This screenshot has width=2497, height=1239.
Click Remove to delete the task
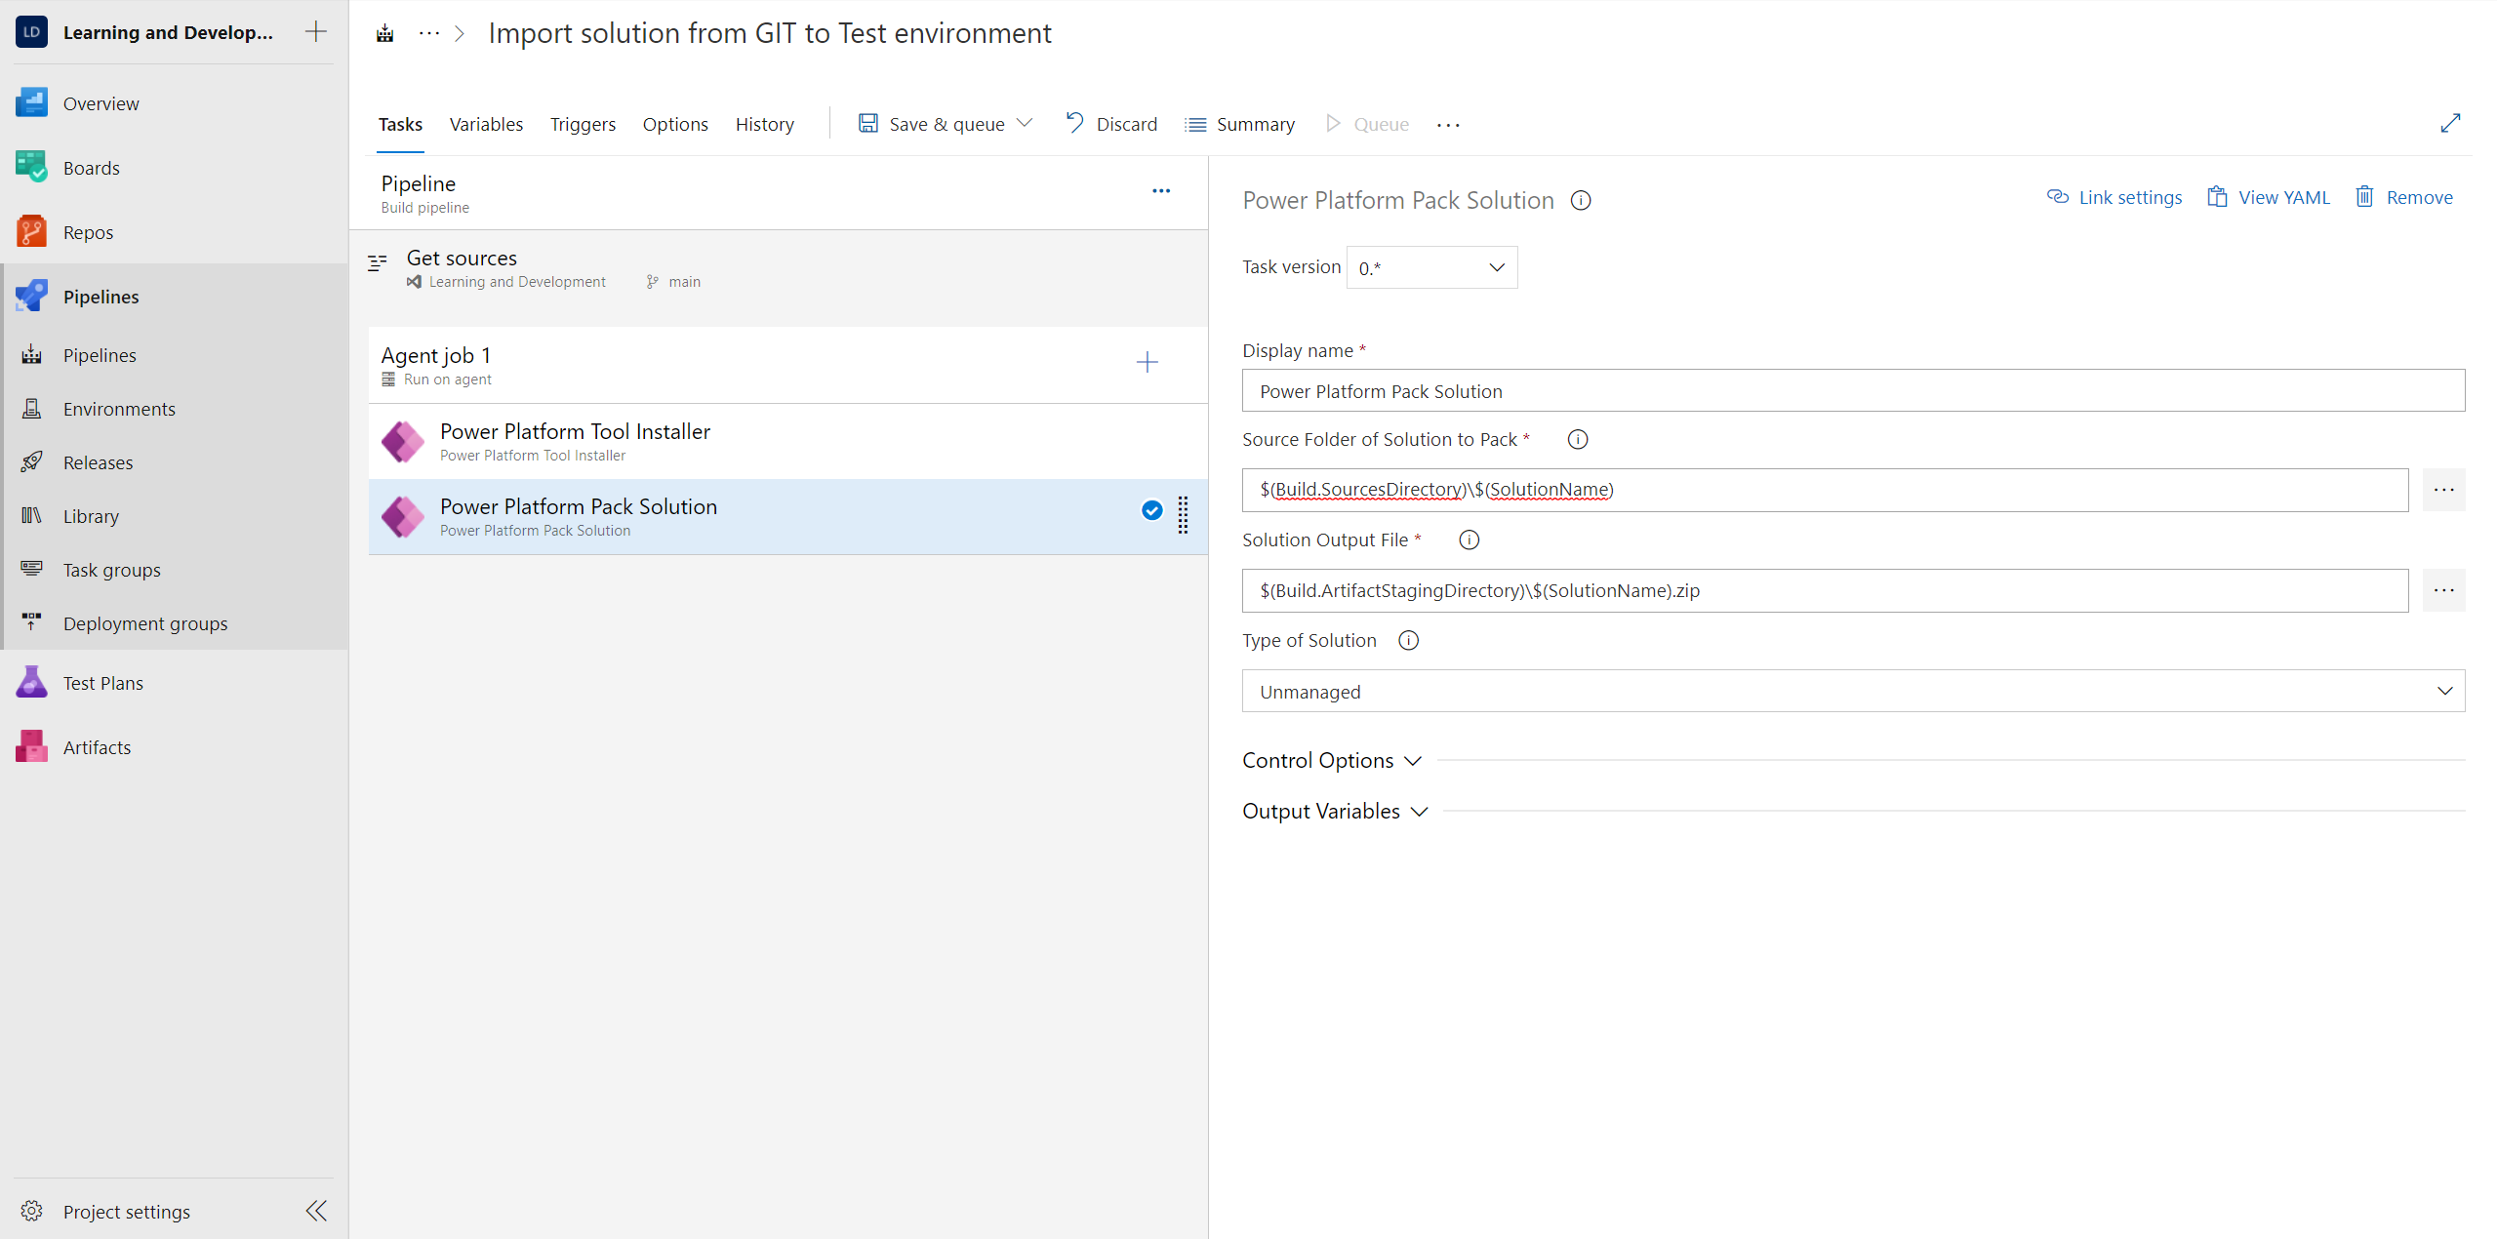point(2404,196)
